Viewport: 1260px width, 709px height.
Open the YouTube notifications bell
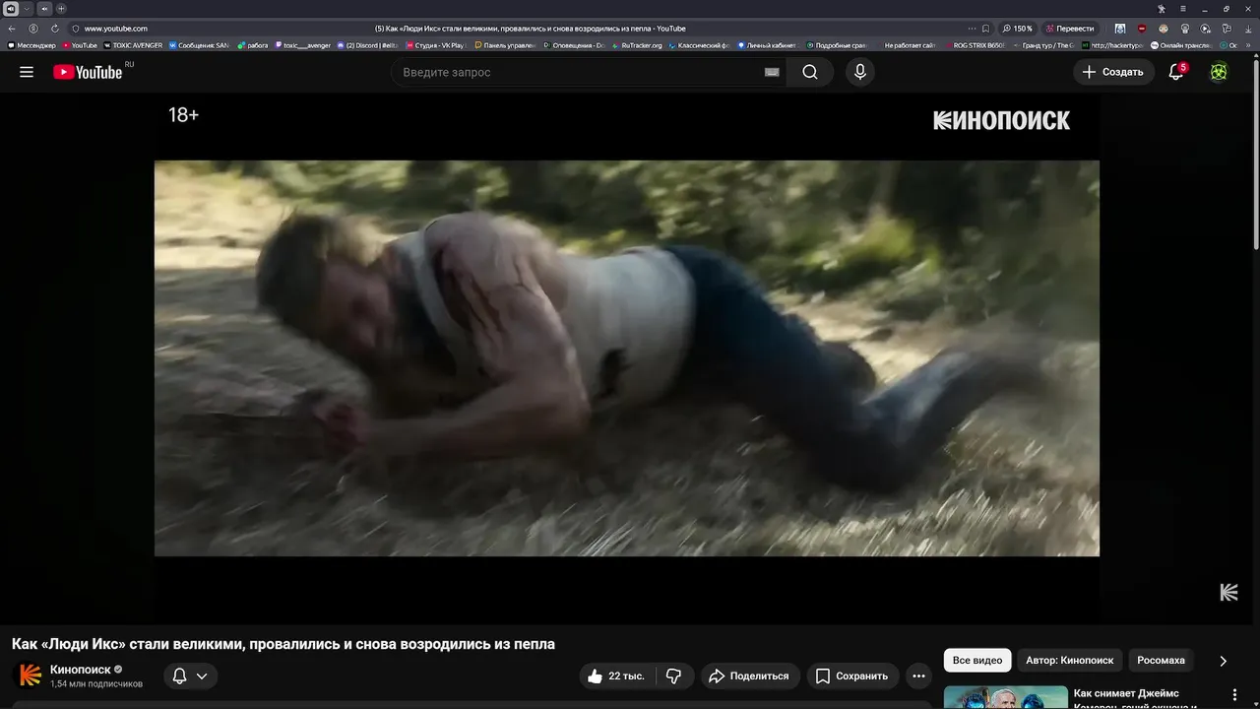[1175, 72]
